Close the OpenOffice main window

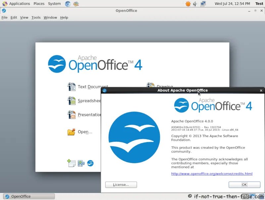tap(262, 11)
